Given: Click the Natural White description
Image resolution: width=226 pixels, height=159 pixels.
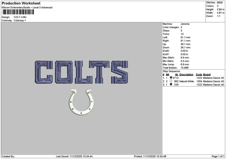Looking at the screenshot, I should 187,81.
